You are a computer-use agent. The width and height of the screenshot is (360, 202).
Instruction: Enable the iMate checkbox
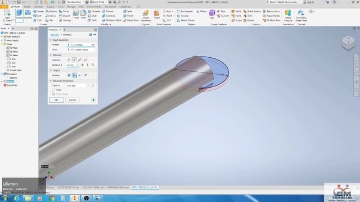[54, 90]
